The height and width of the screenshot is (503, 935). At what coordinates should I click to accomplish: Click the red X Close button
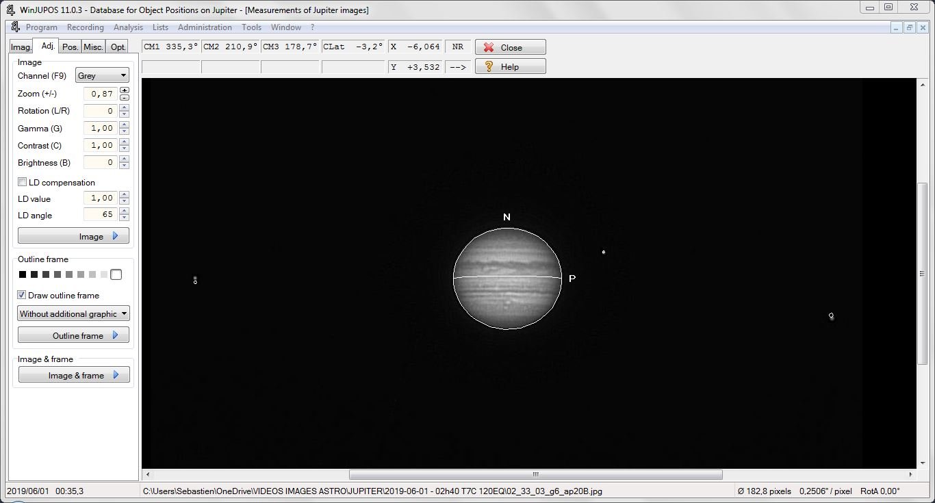point(510,47)
